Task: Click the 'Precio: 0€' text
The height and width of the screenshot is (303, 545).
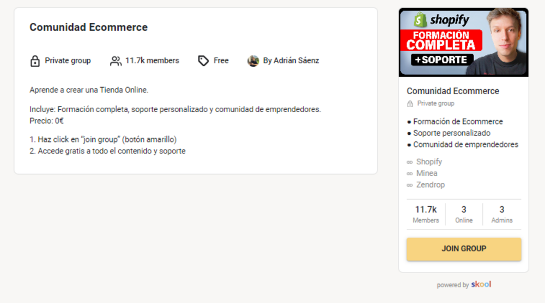Action: [46, 121]
